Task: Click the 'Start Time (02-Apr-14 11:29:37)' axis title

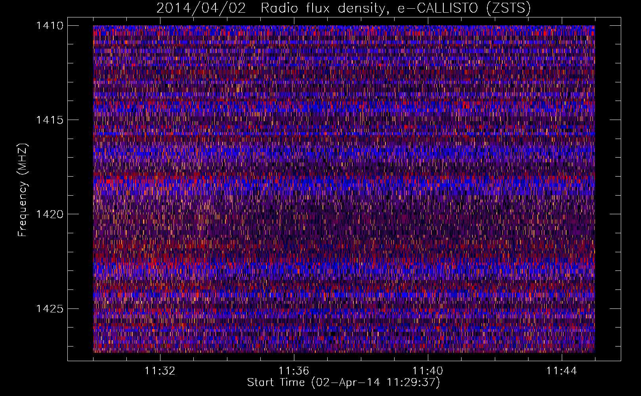Action: [343, 383]
